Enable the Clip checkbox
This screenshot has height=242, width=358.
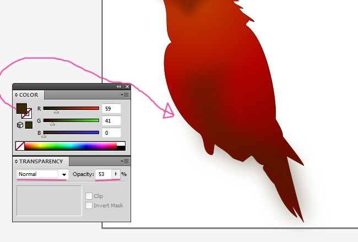pyautogui.click(x=89, y=196)
